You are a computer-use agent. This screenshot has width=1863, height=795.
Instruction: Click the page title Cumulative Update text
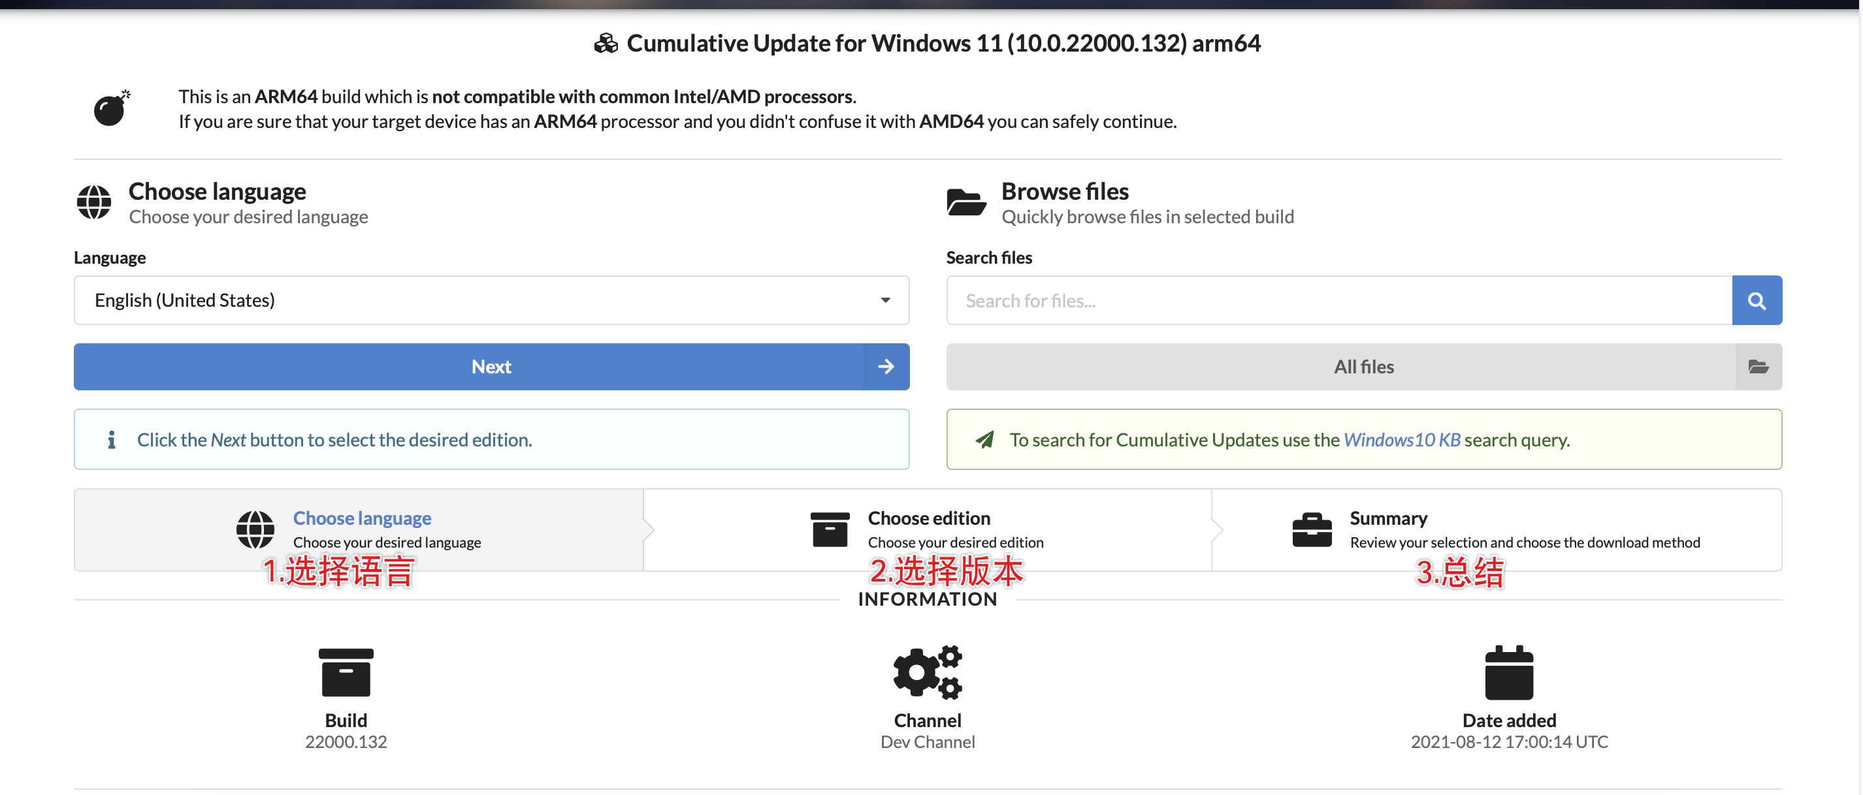[x=943, y=43]
